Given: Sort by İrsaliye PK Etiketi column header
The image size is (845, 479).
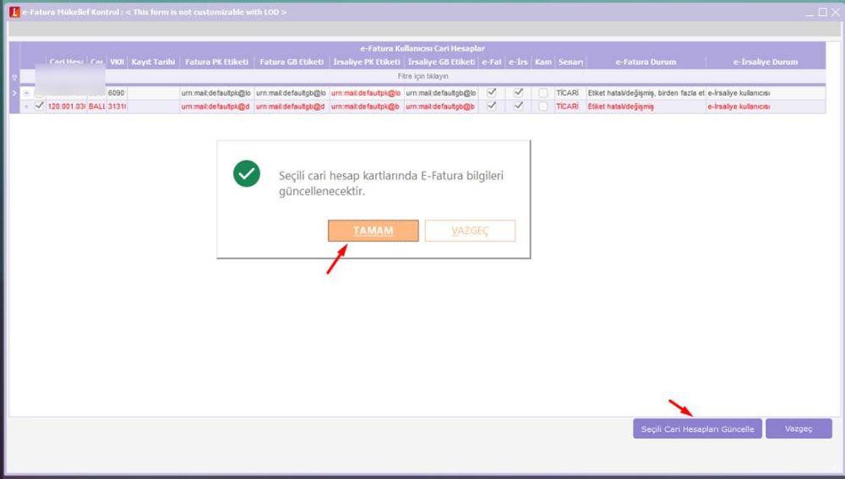Looking at the screenshot, I should click(367, 62).
